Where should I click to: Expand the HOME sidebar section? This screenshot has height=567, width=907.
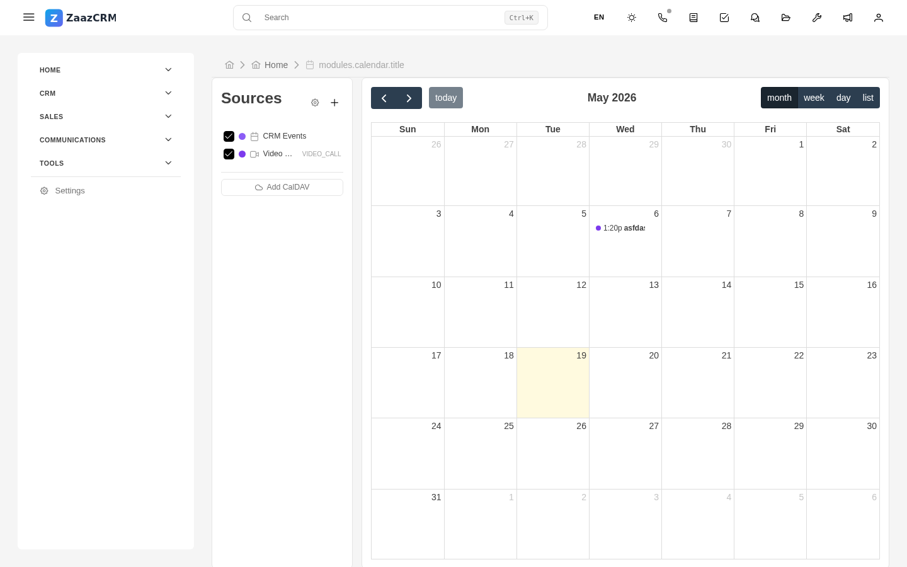(x=106, y=70)
